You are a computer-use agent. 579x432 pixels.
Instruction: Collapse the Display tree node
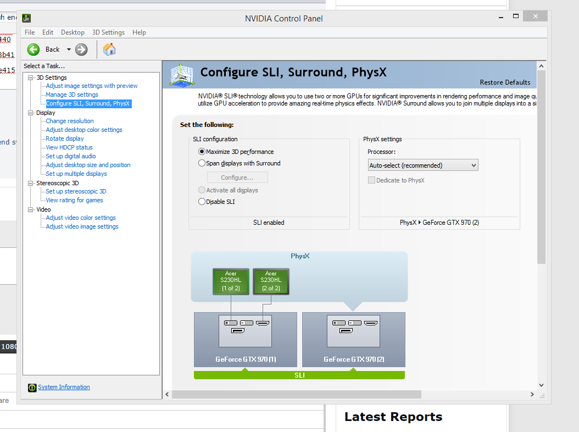pos(31,113)
